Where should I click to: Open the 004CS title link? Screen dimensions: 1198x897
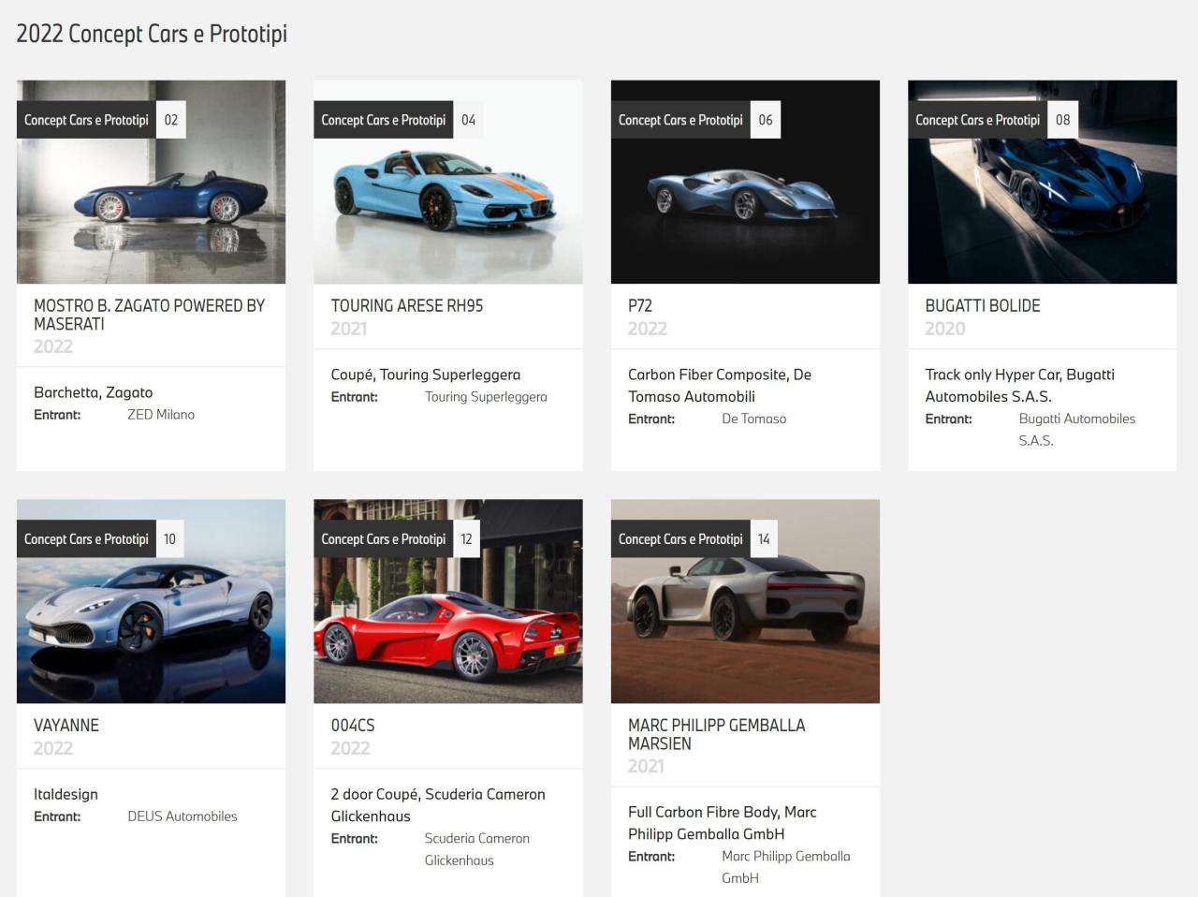(352, 726)
